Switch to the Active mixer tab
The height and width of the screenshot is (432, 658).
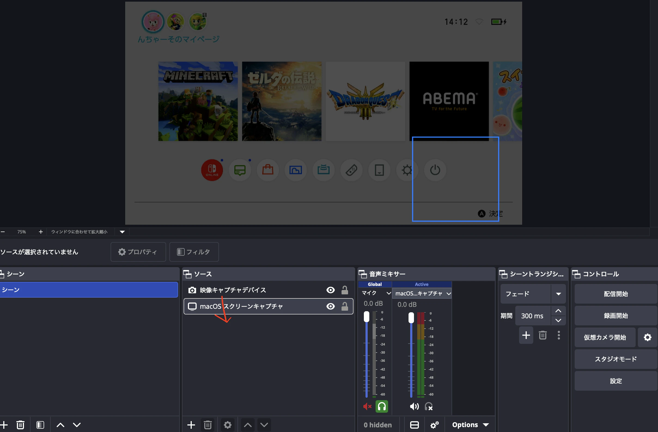[422, 284]
